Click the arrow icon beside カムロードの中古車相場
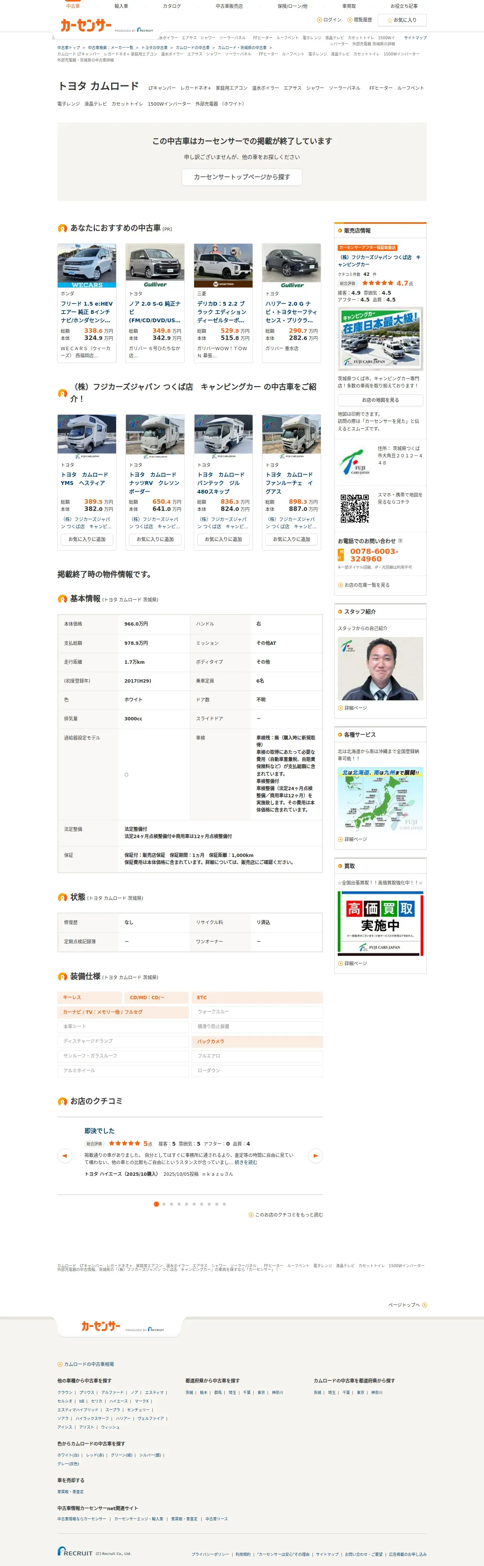This screenshot has width=484, height=1566. click(x=60, y=1364)
